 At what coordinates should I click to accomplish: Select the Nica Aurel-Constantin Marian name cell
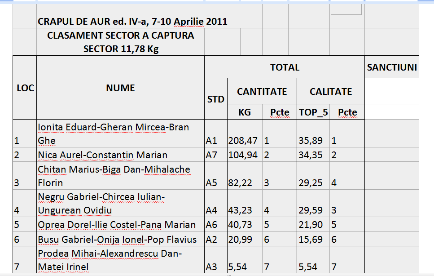point(120,156)
